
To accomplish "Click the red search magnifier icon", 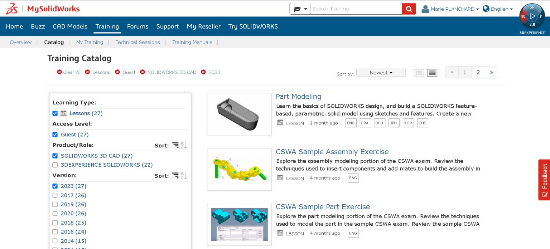I will (x=409, y=9).
